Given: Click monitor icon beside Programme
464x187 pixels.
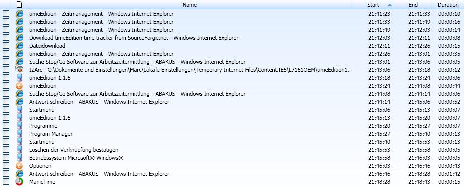Looking at the screenshot, I should (x=19, y=125).
